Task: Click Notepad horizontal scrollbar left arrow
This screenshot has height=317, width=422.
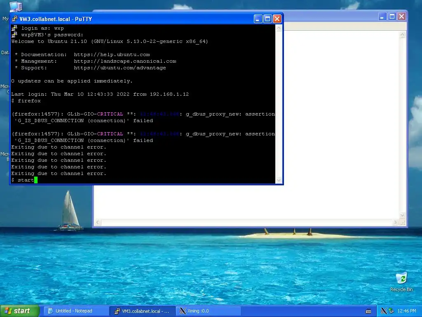Action: [x=98, y=222]
